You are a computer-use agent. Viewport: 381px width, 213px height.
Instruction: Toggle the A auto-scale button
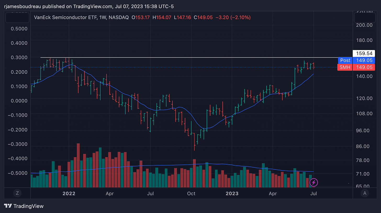click(365, 193)
